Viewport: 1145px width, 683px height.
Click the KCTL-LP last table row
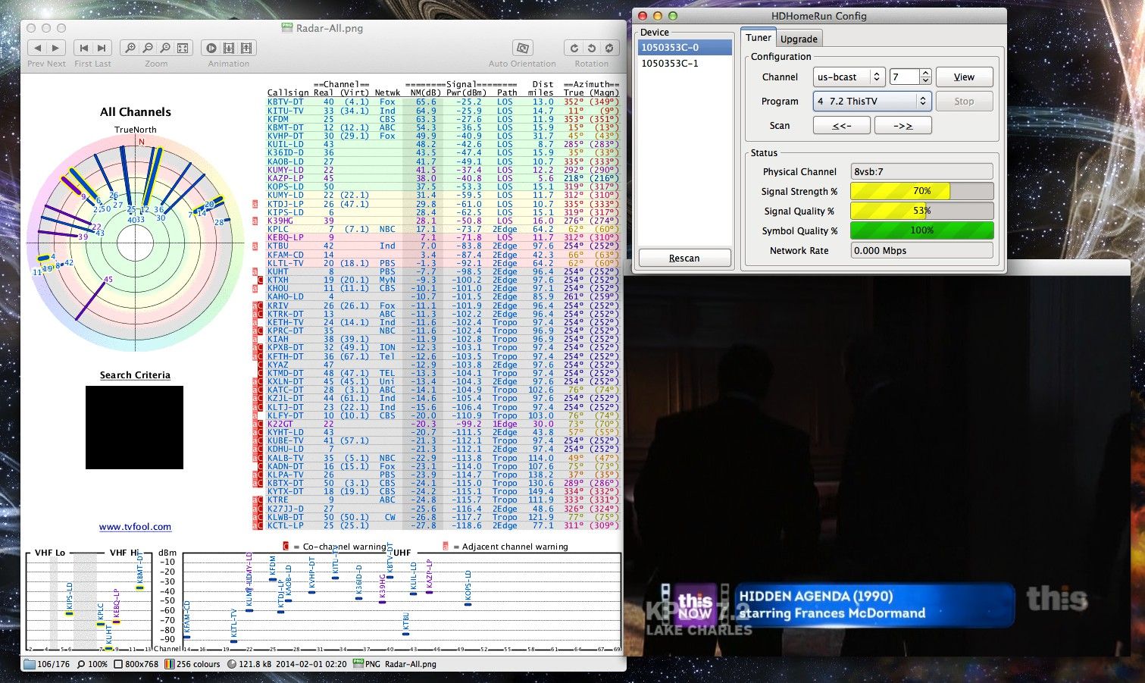point(443,525)
